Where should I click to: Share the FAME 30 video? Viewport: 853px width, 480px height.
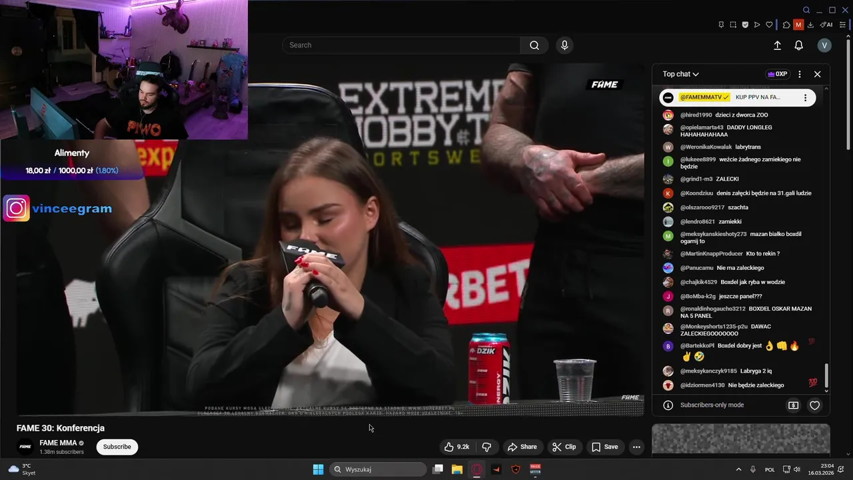point(522,447)
